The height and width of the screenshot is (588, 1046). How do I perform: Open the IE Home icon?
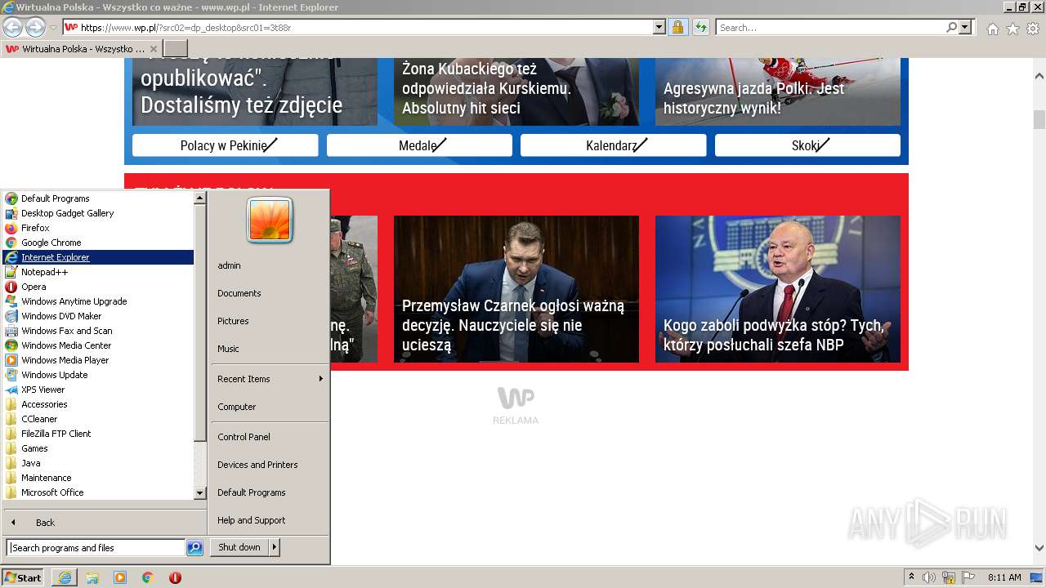tap(992, 29)
